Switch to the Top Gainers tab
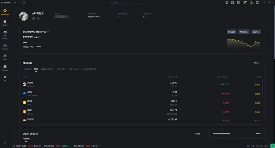 [74, 69]
